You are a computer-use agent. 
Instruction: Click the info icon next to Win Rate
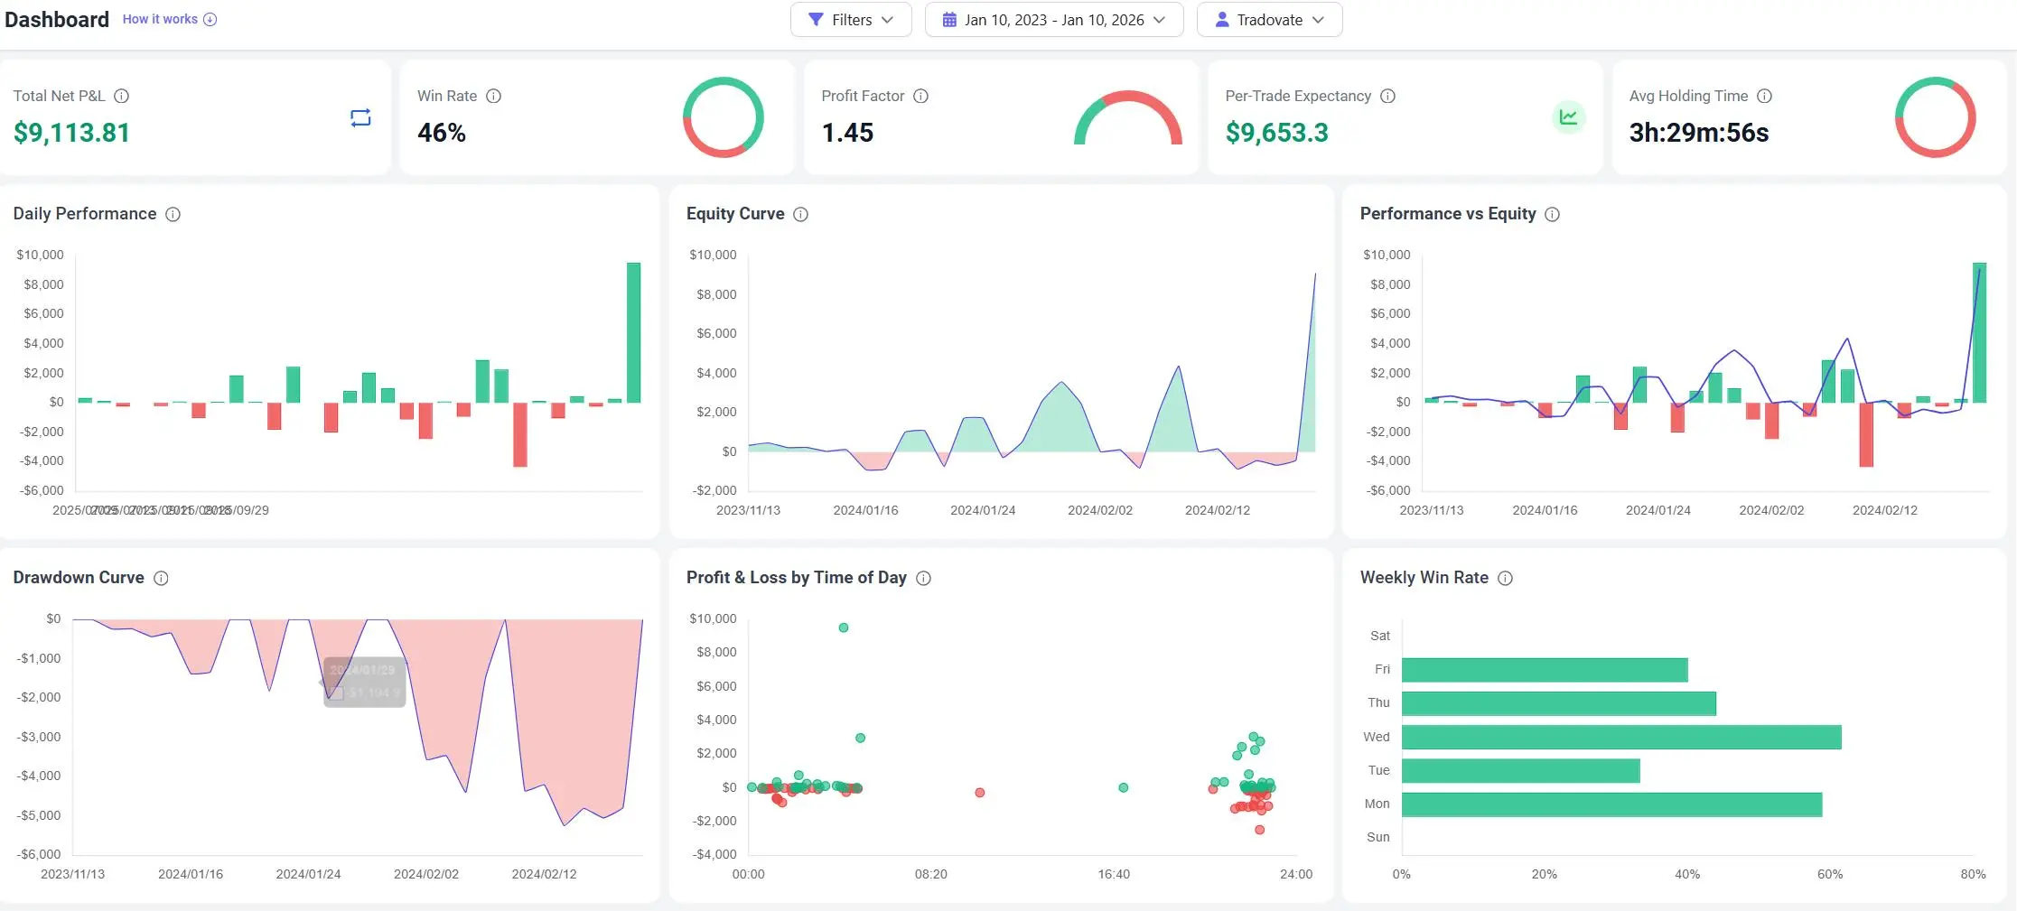pyautogui.click(x=493, y=96)
